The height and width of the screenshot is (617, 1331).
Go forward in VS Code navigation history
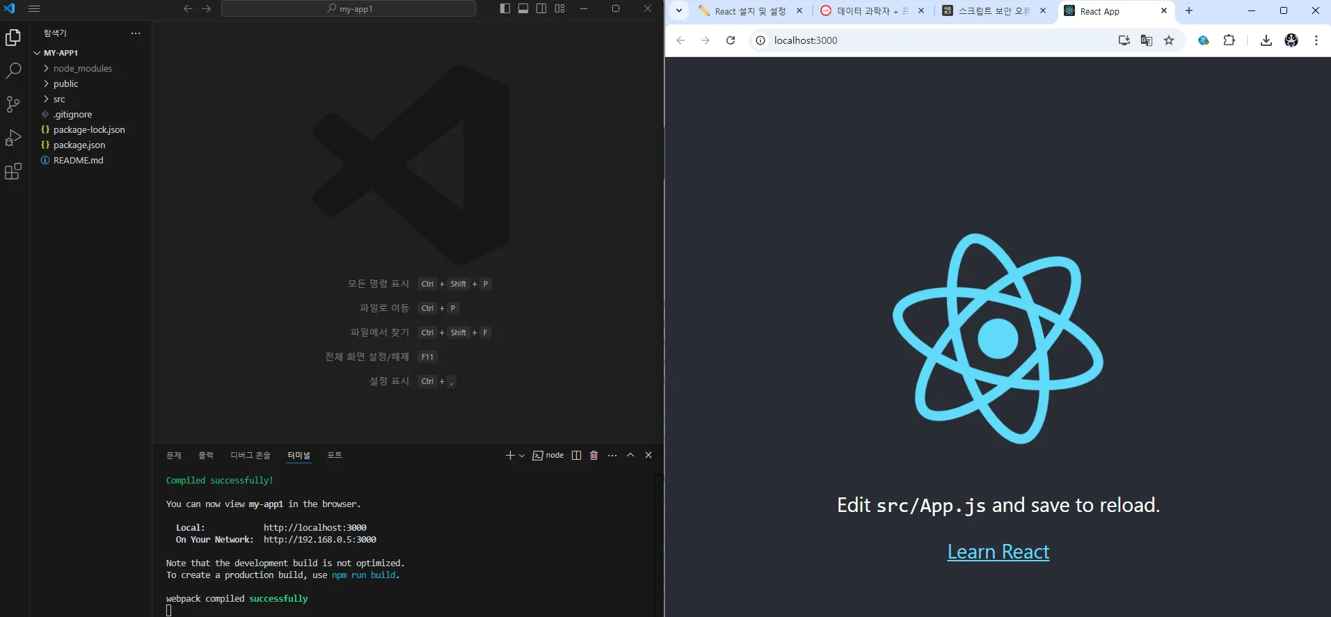pyautogui.click(x=207, y=9)
